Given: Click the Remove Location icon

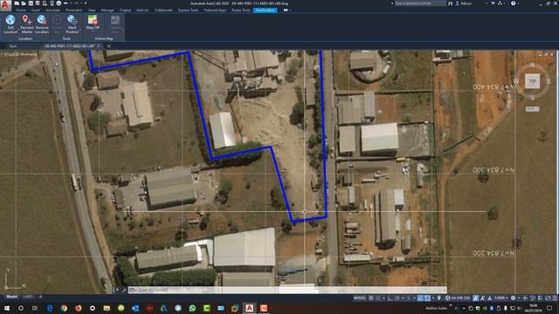Looking at the screenshot, I should (42, 20).
